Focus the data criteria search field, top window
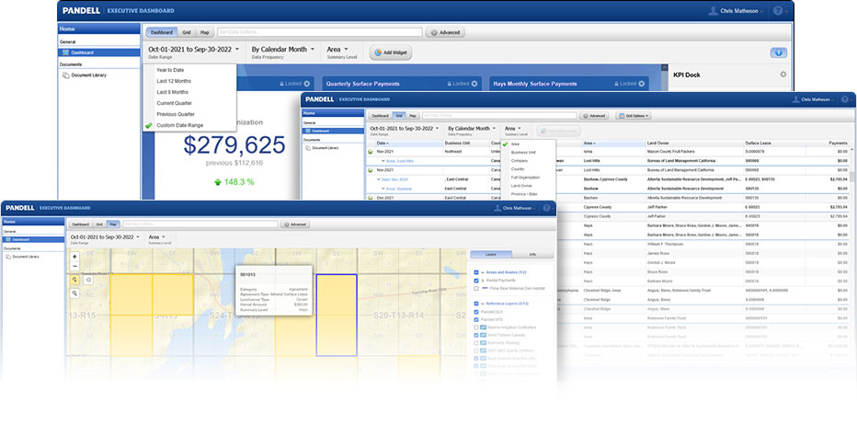This screenshot has height=448, width=857. click(320, 32)
